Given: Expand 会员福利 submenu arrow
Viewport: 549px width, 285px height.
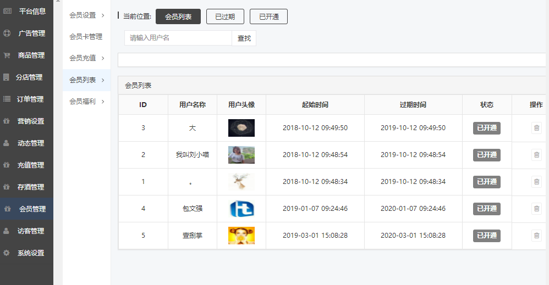Looking at the screenshot, I should [x=103, y=102].
